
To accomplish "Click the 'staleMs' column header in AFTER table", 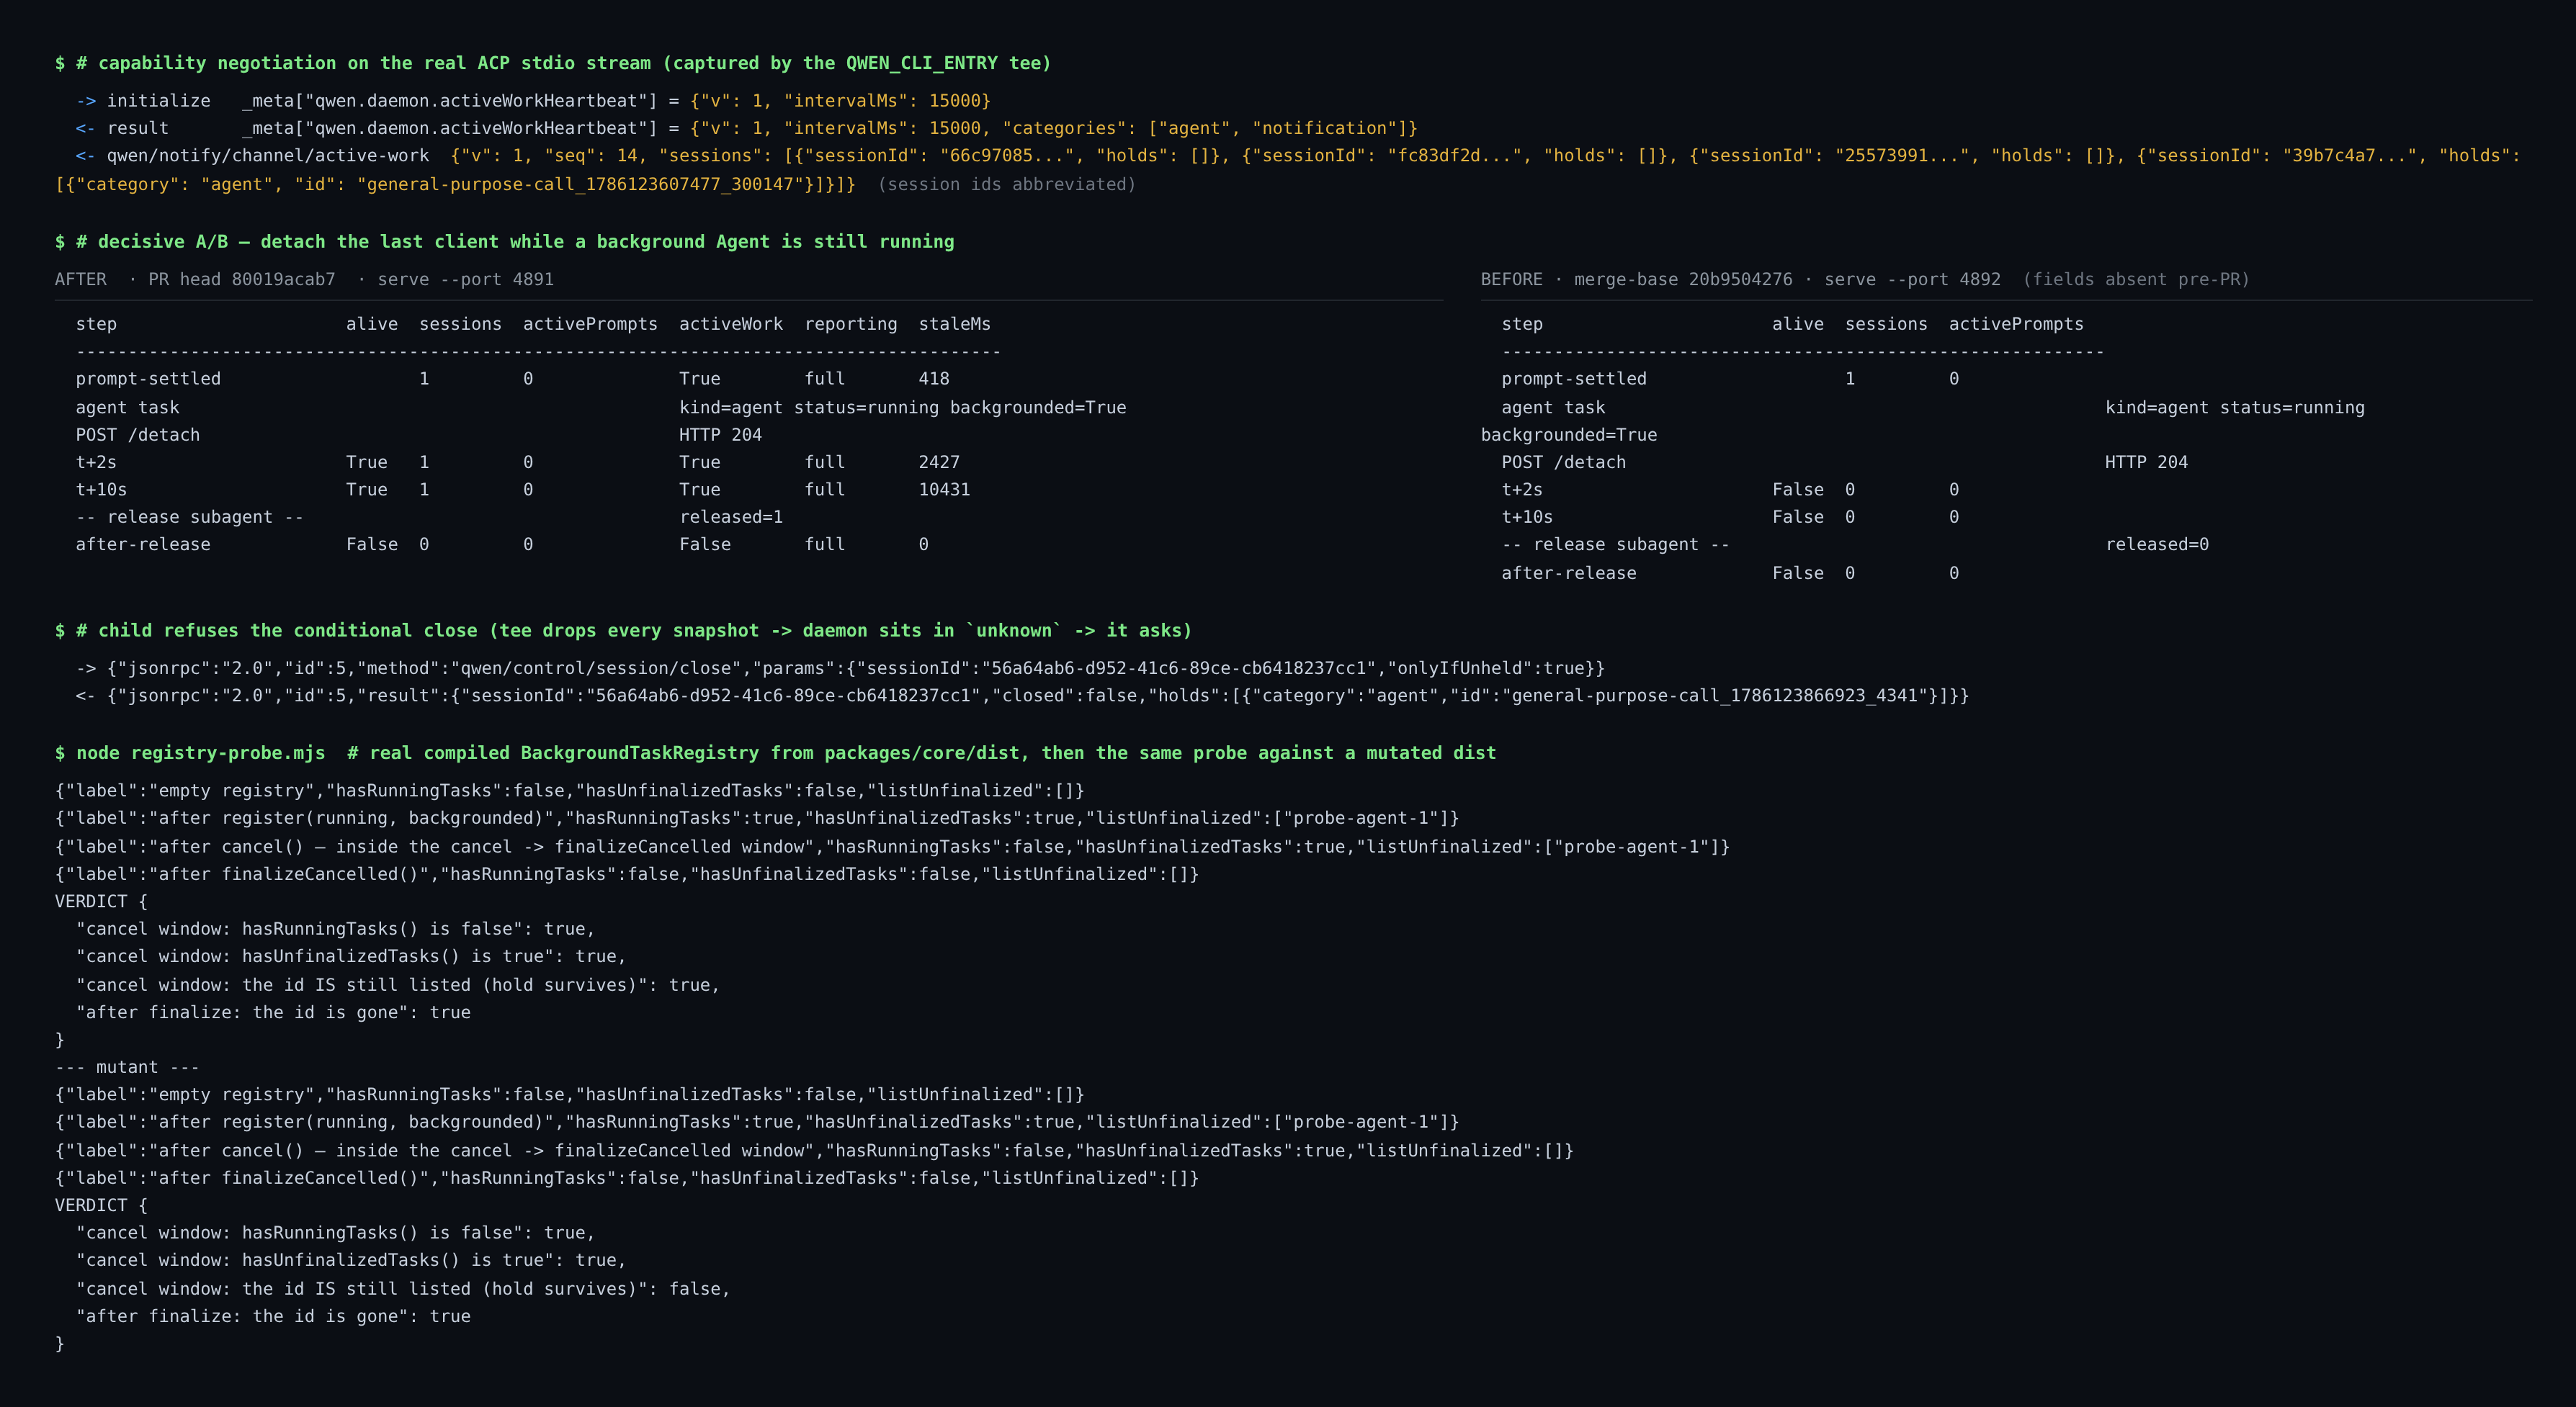I will coord(954,324).
